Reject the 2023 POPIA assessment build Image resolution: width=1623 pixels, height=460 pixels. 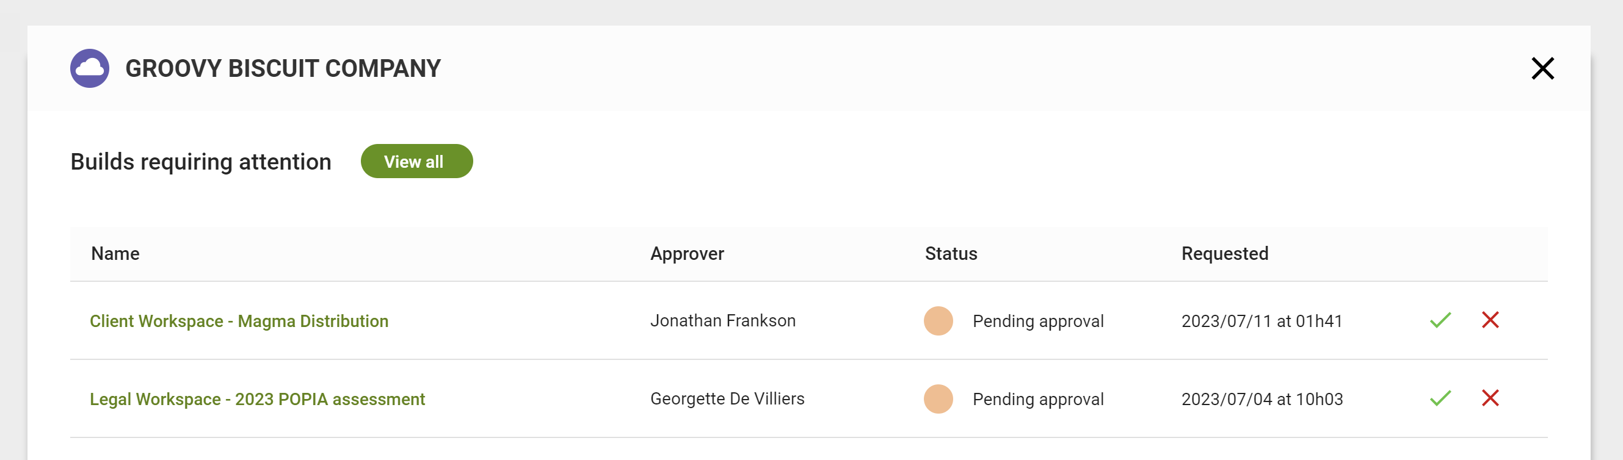(x=1490, y=398)
